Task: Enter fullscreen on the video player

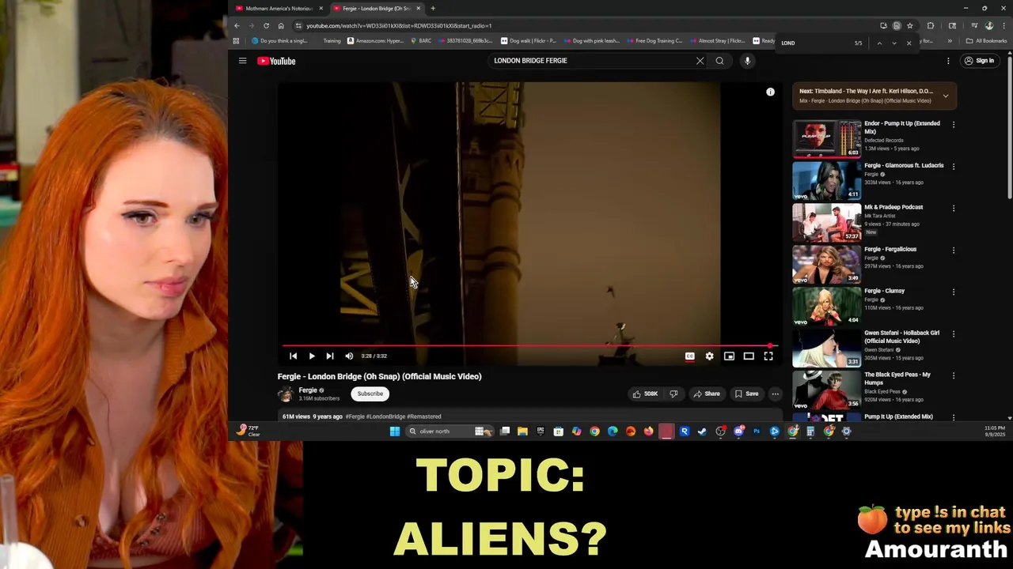Action: [768, 356]
